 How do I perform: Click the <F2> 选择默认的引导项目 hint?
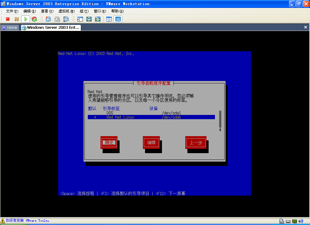125,193
